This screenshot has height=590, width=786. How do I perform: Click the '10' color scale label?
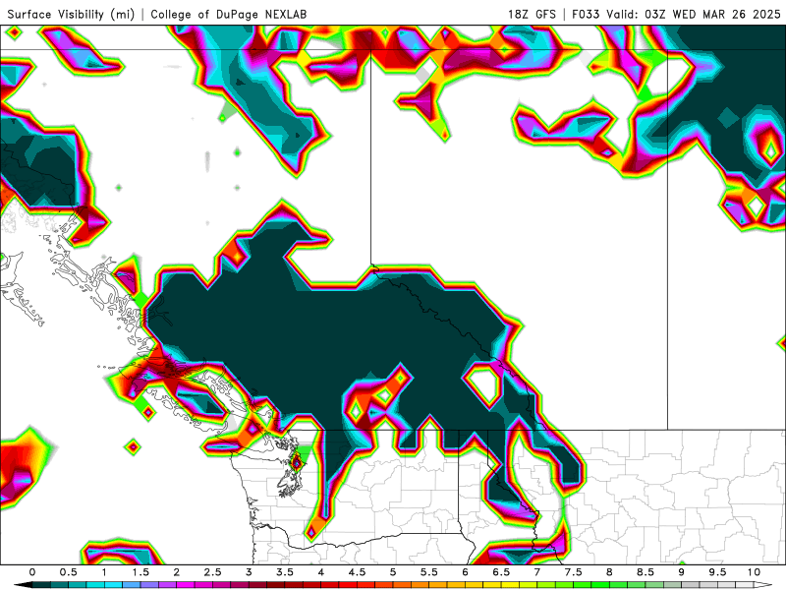(754, 572)
